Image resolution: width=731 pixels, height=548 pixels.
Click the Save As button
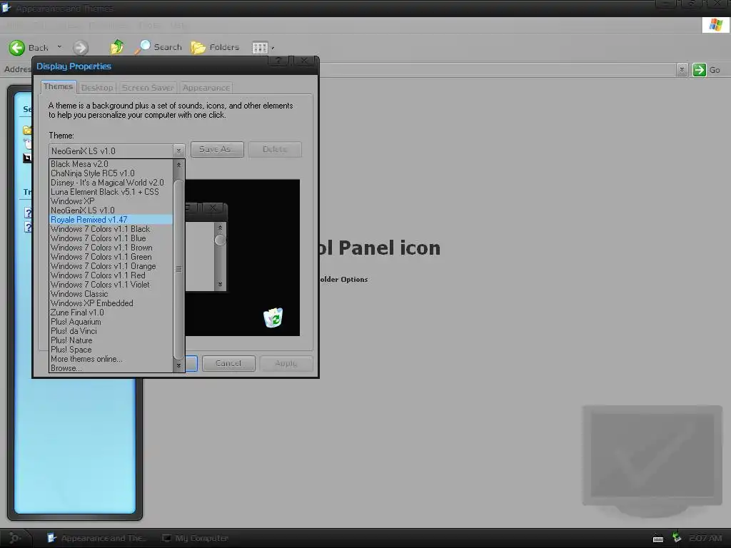tap(217, 149)
